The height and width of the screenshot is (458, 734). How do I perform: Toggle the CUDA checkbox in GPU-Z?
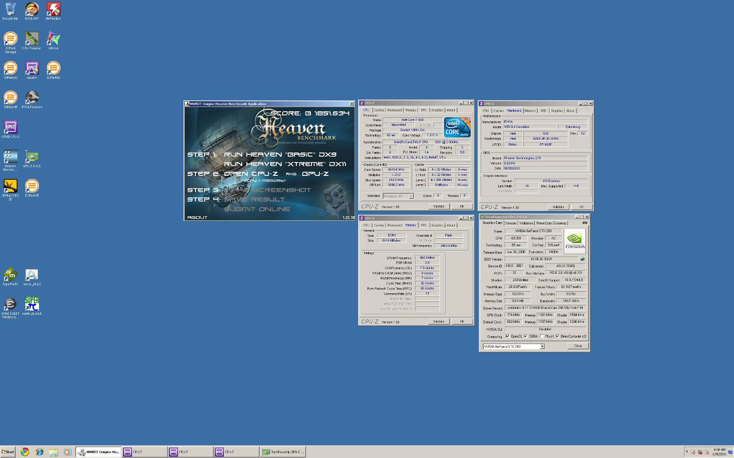525,336
